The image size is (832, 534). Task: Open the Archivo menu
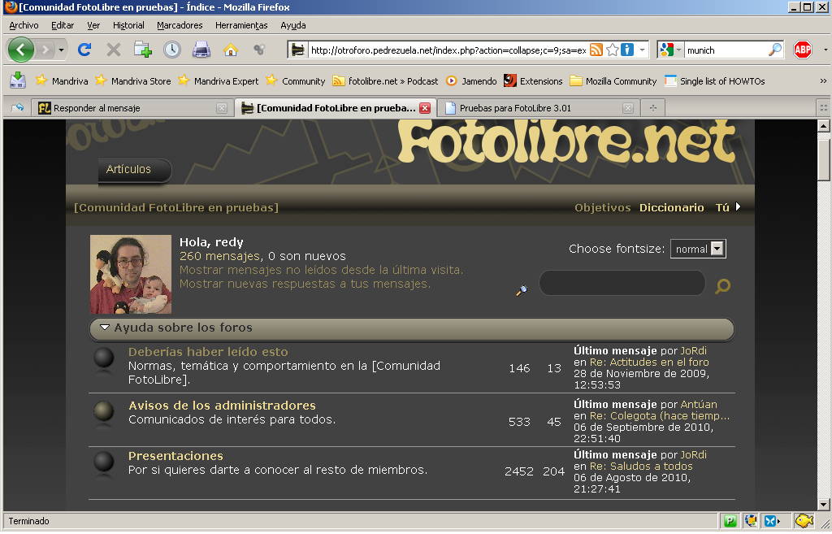click(24, 25)
